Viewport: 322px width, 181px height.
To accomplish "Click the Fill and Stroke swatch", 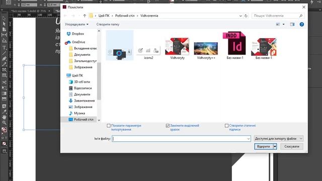I will [4, 130].
